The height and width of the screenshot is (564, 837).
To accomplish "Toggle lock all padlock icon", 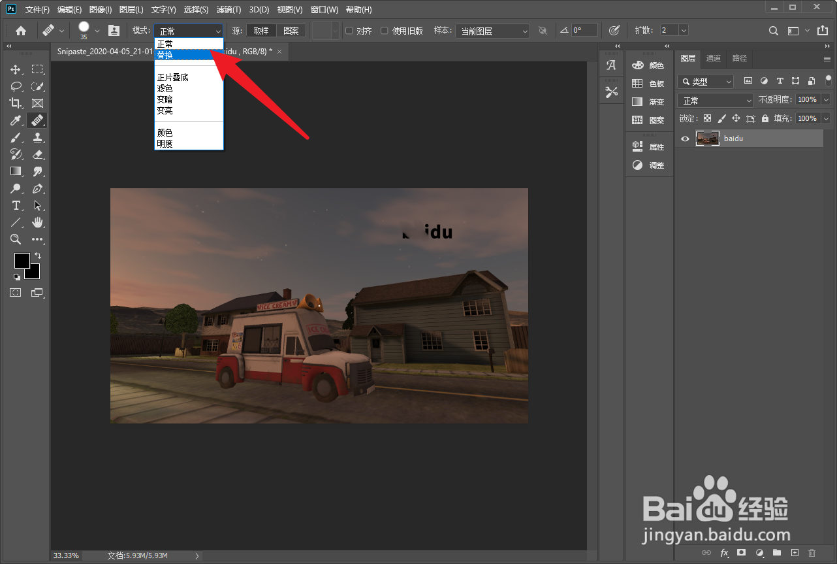I will click(x=765, y=118).
